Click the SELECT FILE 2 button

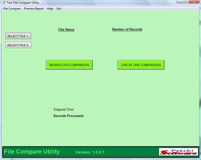(18, 45)
